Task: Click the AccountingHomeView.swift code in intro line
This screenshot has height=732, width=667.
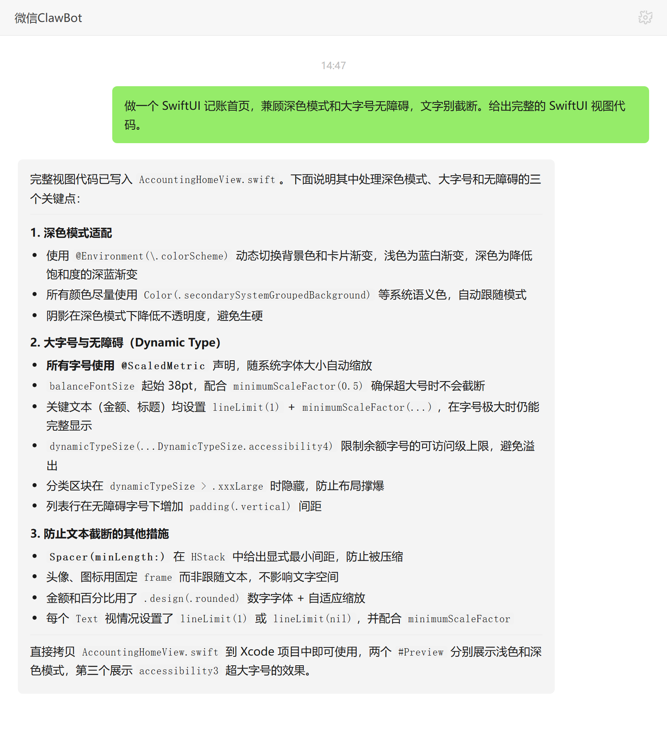Action: (207, 180)
